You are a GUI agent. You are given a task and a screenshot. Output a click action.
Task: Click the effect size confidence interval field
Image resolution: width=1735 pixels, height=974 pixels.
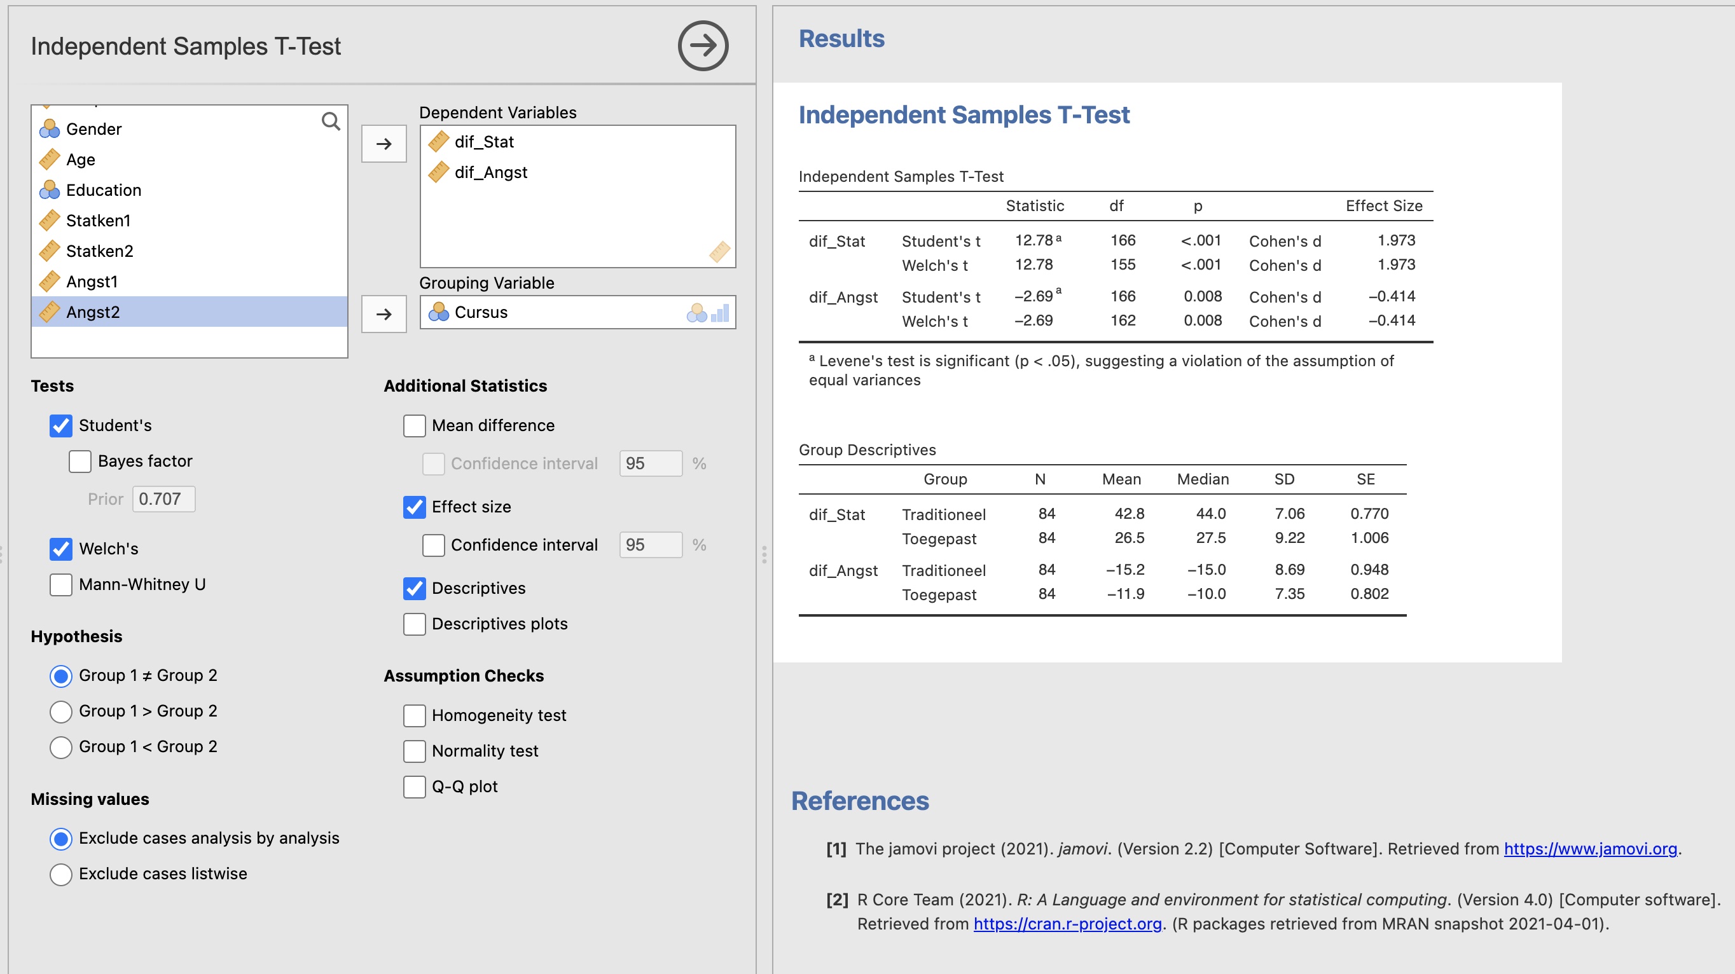649,545
